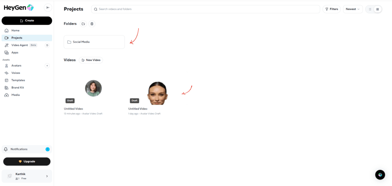Image resolution: width=392 pixels, height=186 pixels.
Task: Click the Voices waveform icon
Action: pos(7,73)
